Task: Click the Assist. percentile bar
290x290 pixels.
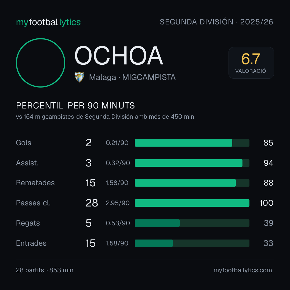Action: click(192, 163)
